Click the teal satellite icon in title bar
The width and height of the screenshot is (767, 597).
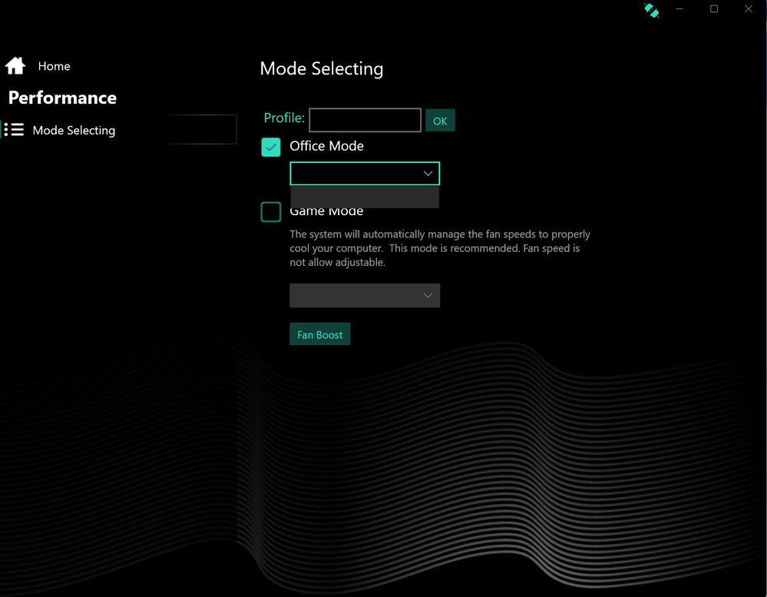point(651,10)
